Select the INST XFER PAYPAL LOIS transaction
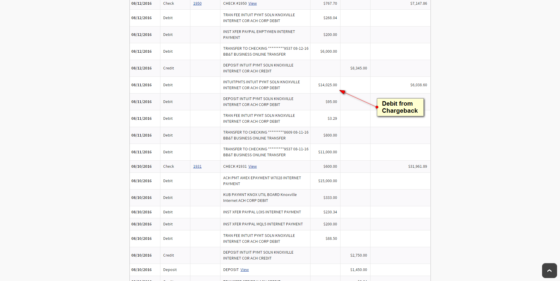 [x=262, y=212]
